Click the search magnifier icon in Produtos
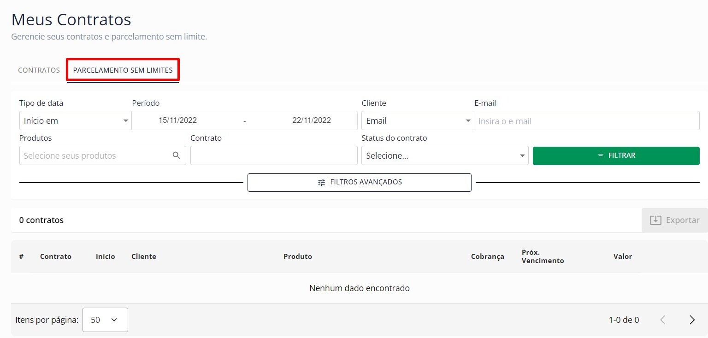Image resolution: width=708 pixels, height=338 pixels. [x=176, y=155]
